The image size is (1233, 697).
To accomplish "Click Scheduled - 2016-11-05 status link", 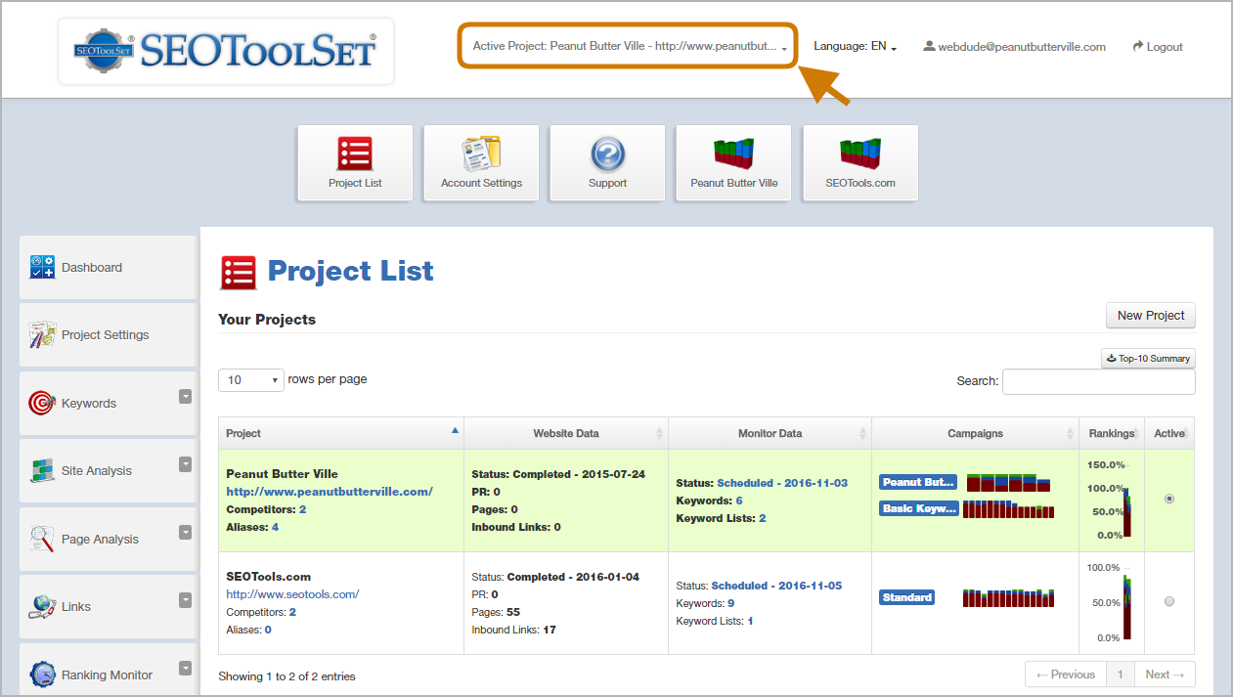I will tap(776, 586).
